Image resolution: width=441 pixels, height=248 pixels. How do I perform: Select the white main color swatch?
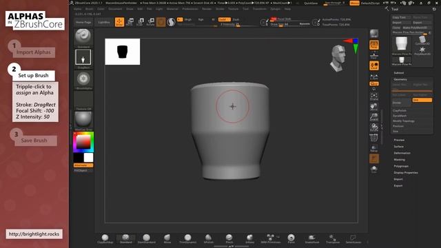(88, 158)
